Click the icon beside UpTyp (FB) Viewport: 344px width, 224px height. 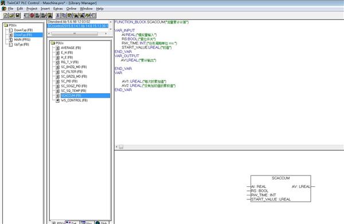11,45
